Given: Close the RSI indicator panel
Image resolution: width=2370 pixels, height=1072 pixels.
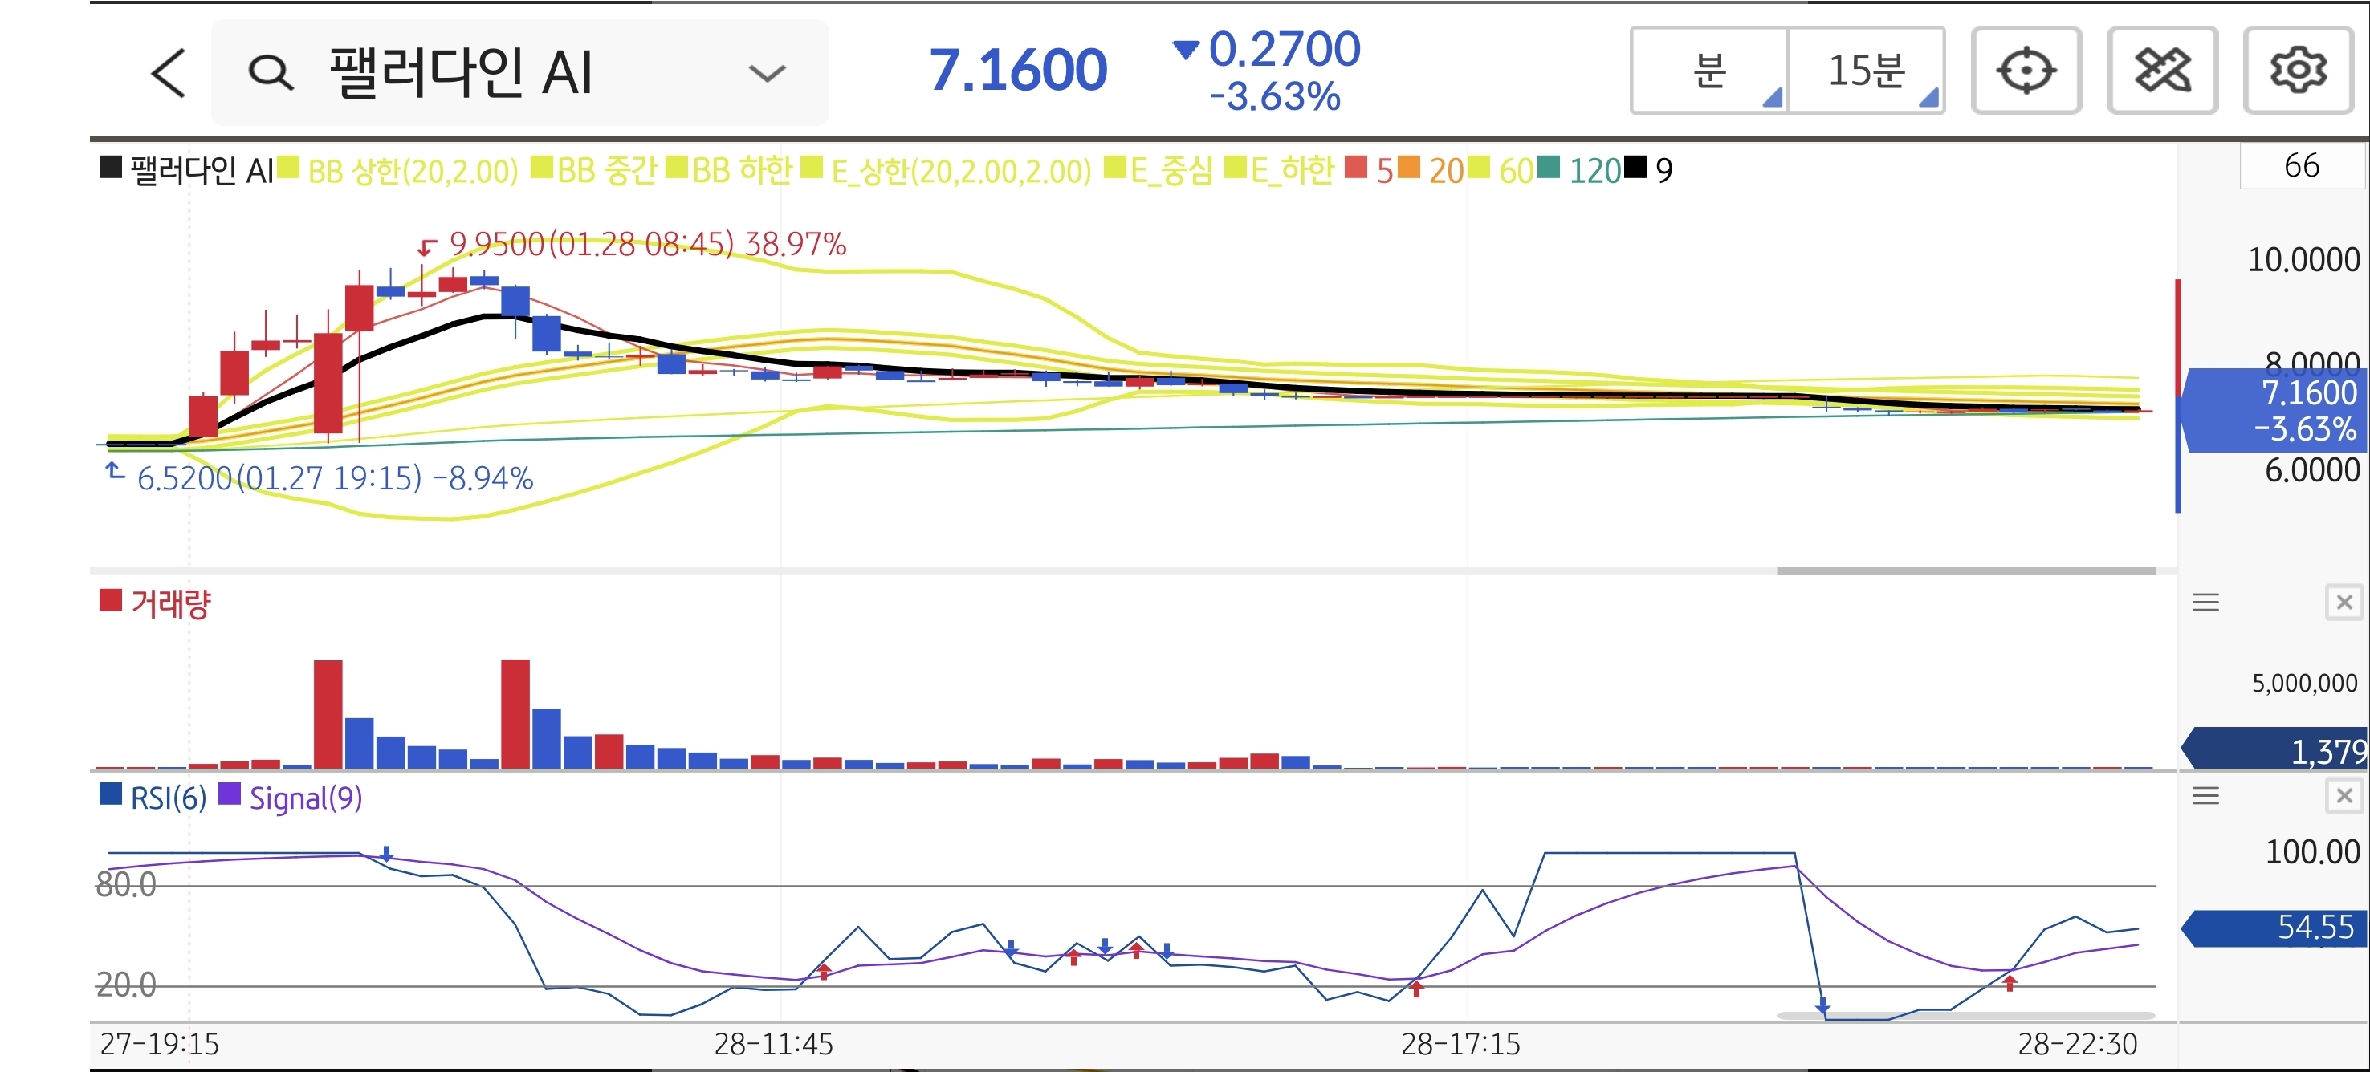Looking at the screenshot, I should pyautogui.click(x=2344, y=795).
